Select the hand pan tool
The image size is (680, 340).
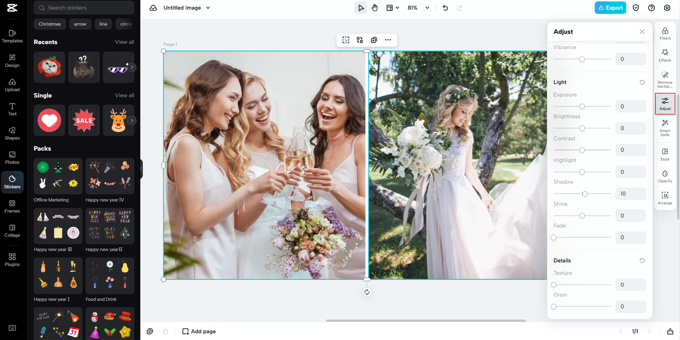point(375,8)
